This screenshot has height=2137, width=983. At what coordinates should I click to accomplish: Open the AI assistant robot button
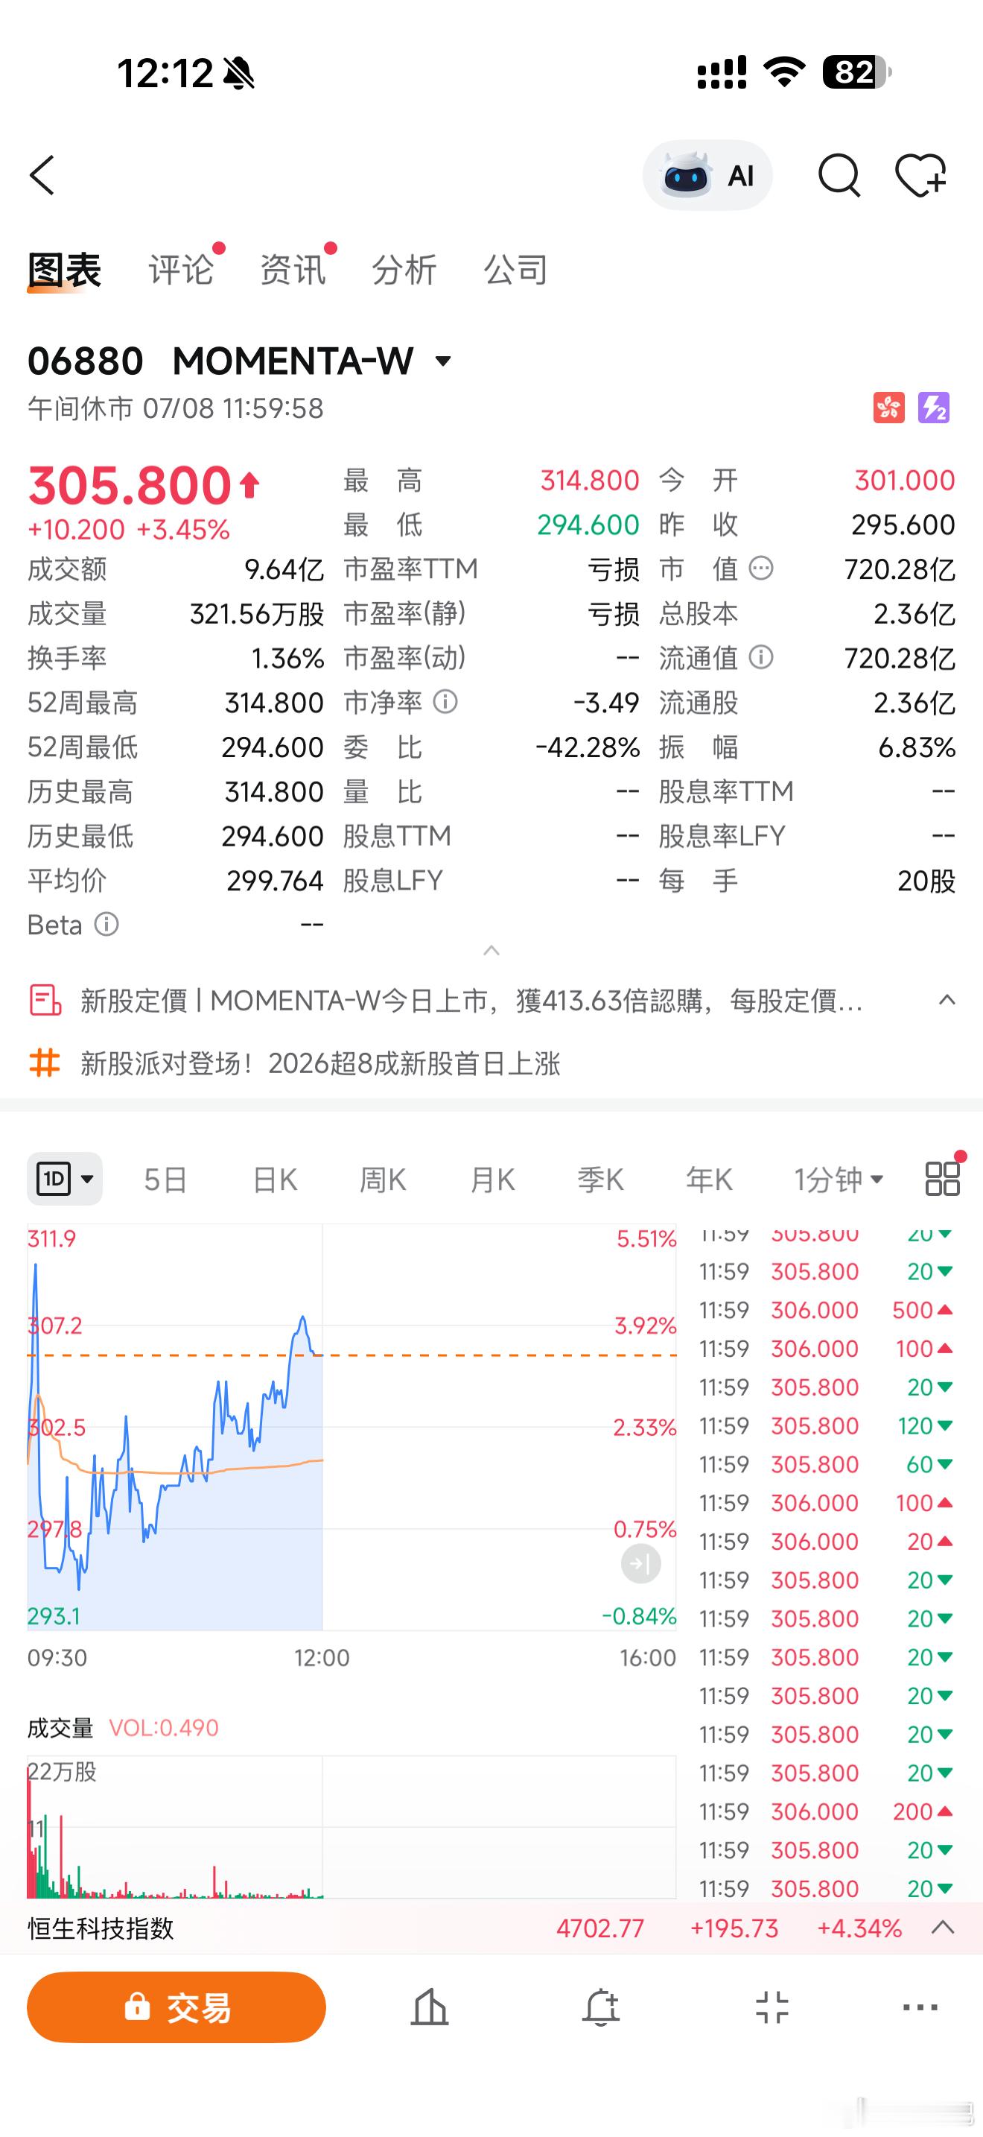(707, 175)
